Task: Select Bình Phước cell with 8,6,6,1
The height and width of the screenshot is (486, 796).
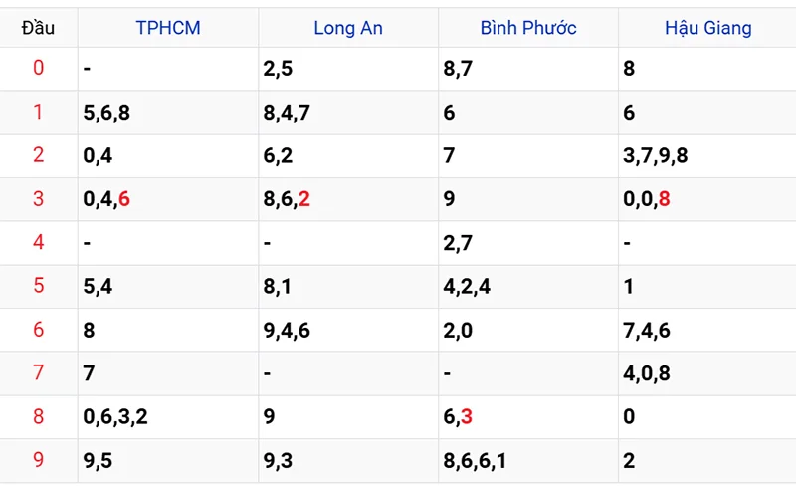Action: tap(475, 461)
